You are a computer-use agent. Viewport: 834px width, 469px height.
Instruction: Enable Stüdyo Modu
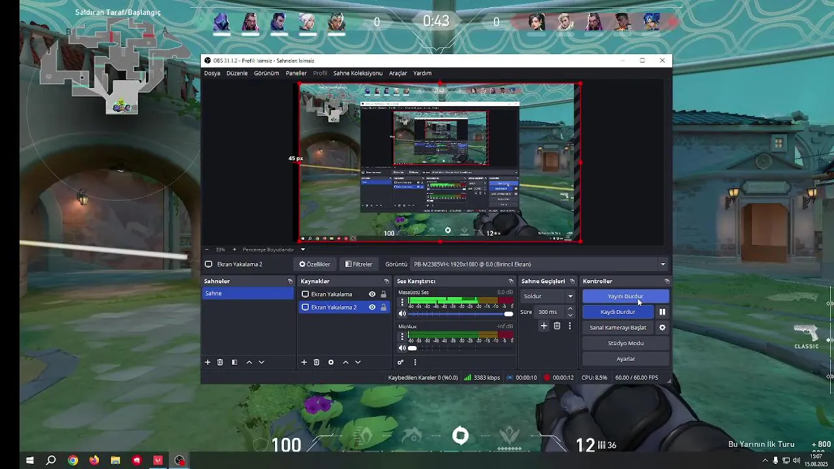coord(625,343)
